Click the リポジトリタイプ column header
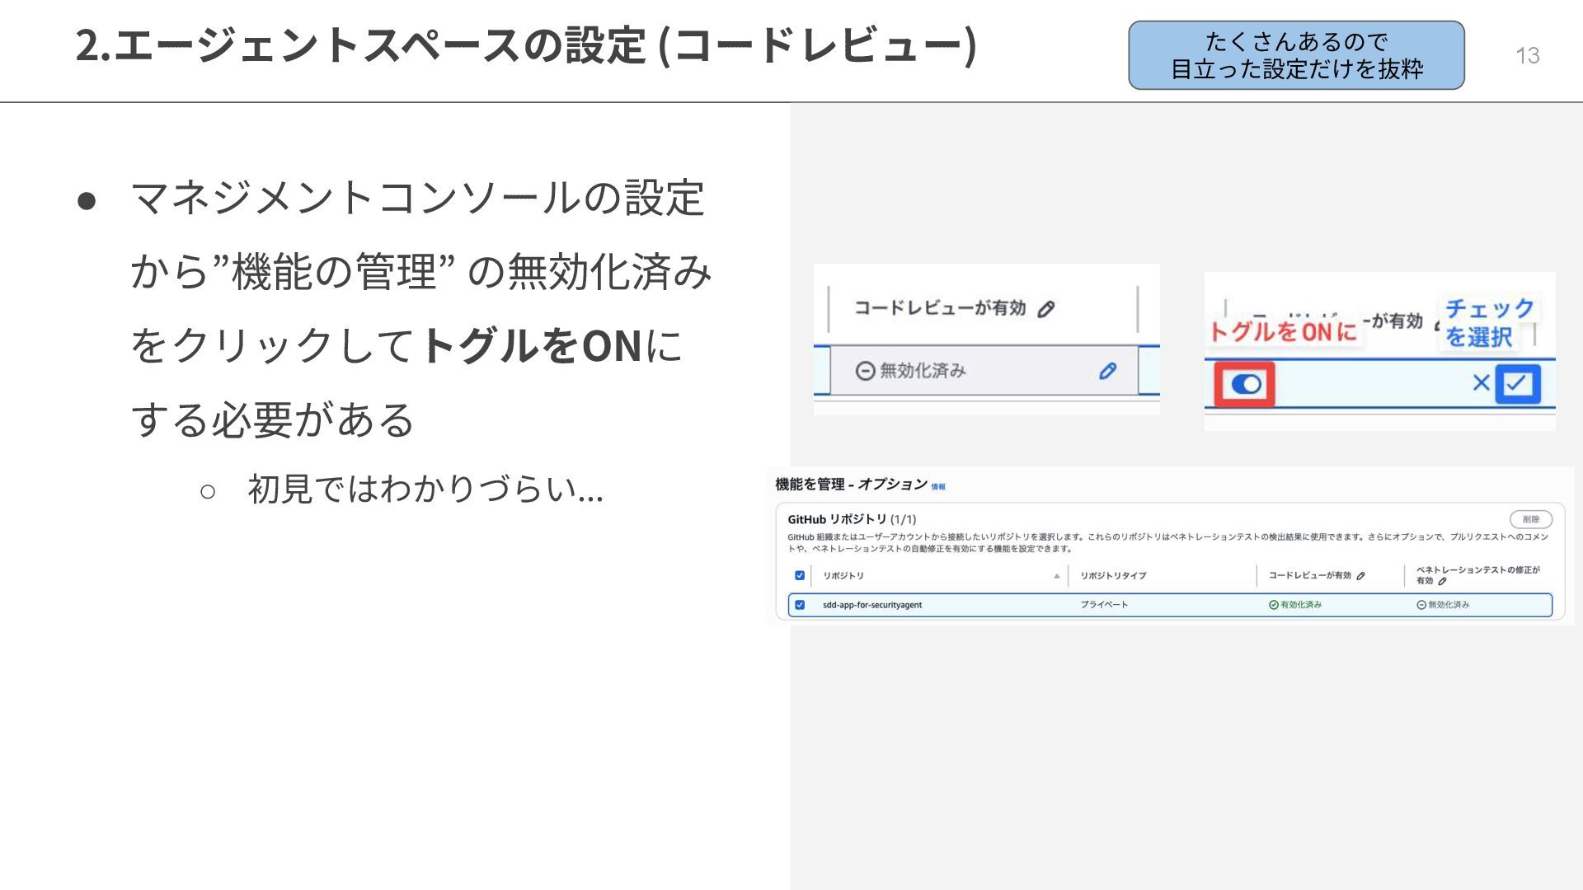 point(1113,576)
